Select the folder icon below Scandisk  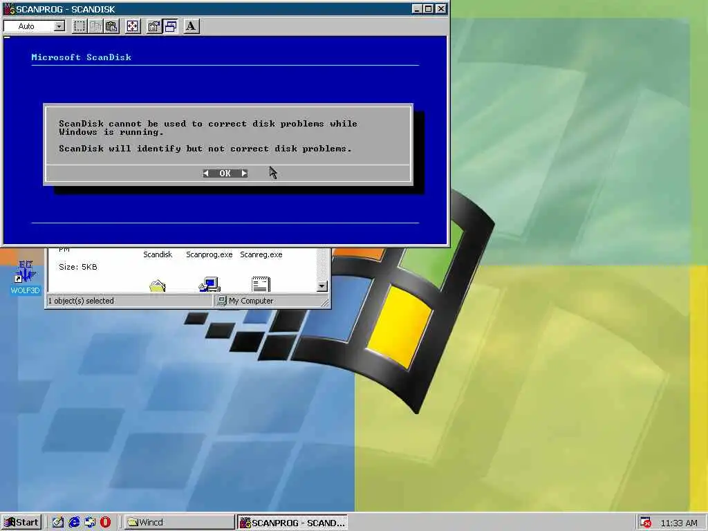[158, 286]
